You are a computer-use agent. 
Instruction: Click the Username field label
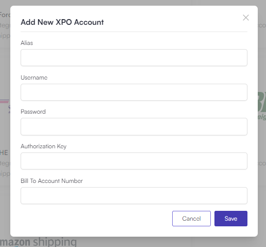click(34, 78)
